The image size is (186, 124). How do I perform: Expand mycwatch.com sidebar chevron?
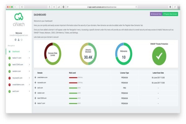click(29, 78)
